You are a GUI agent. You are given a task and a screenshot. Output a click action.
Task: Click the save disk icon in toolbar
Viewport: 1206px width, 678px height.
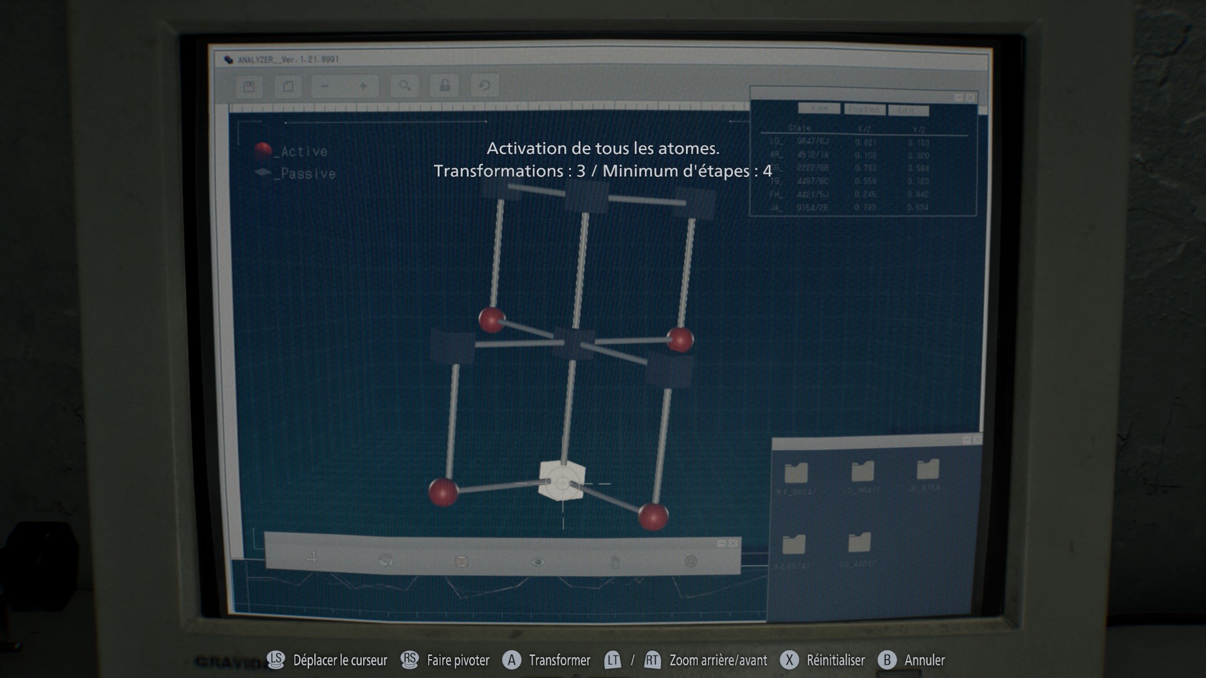pos(249,87)
